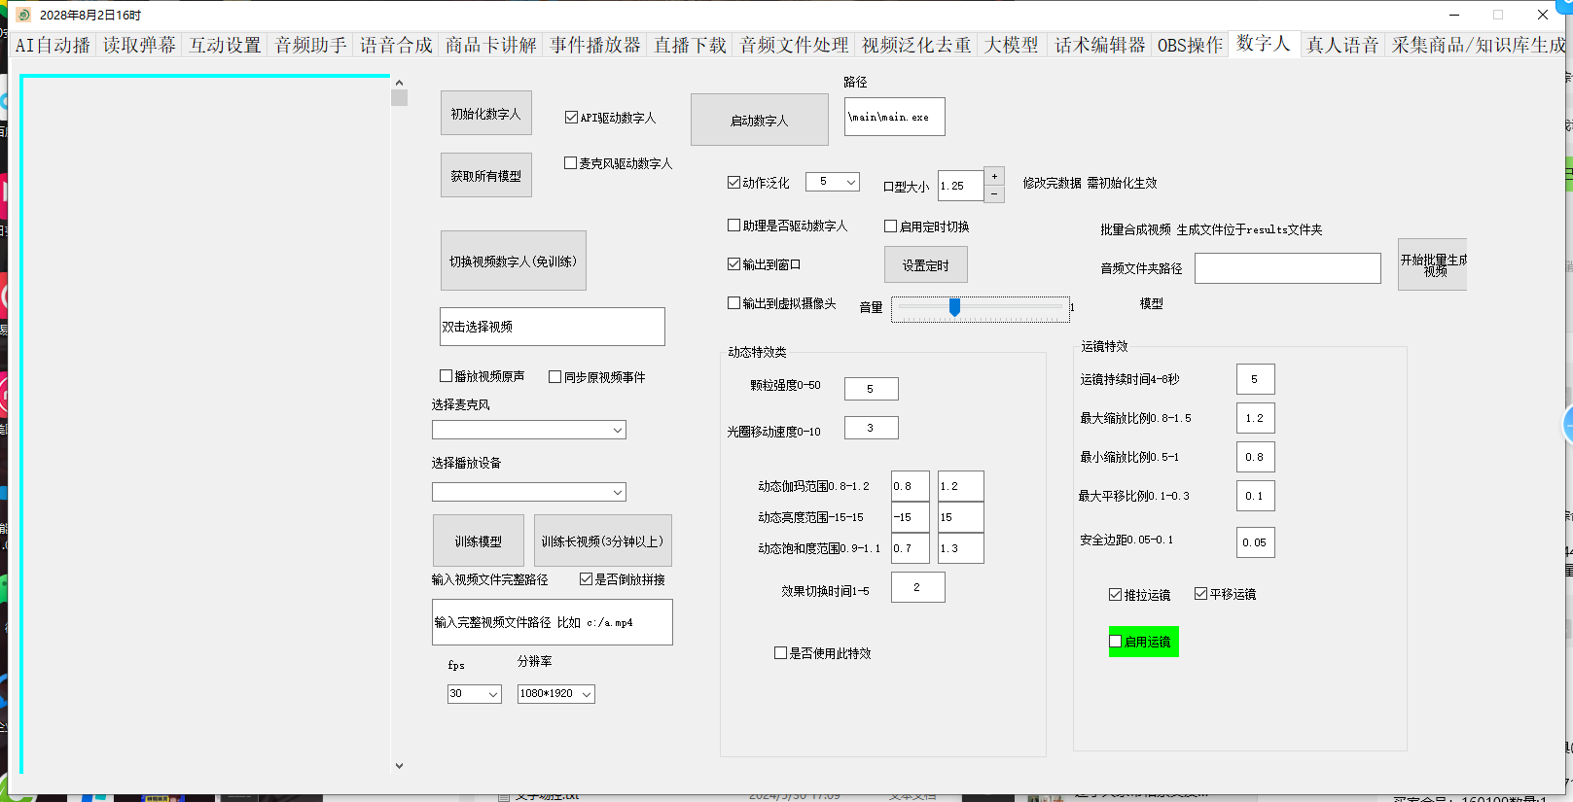Open the OBS操作 tab
1573x802 pixels.
tap(1190, 45)
